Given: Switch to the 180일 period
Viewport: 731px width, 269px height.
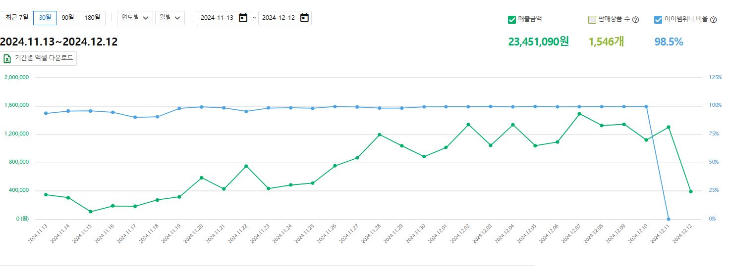Looking at the screenshot, I should pos(92,18).
